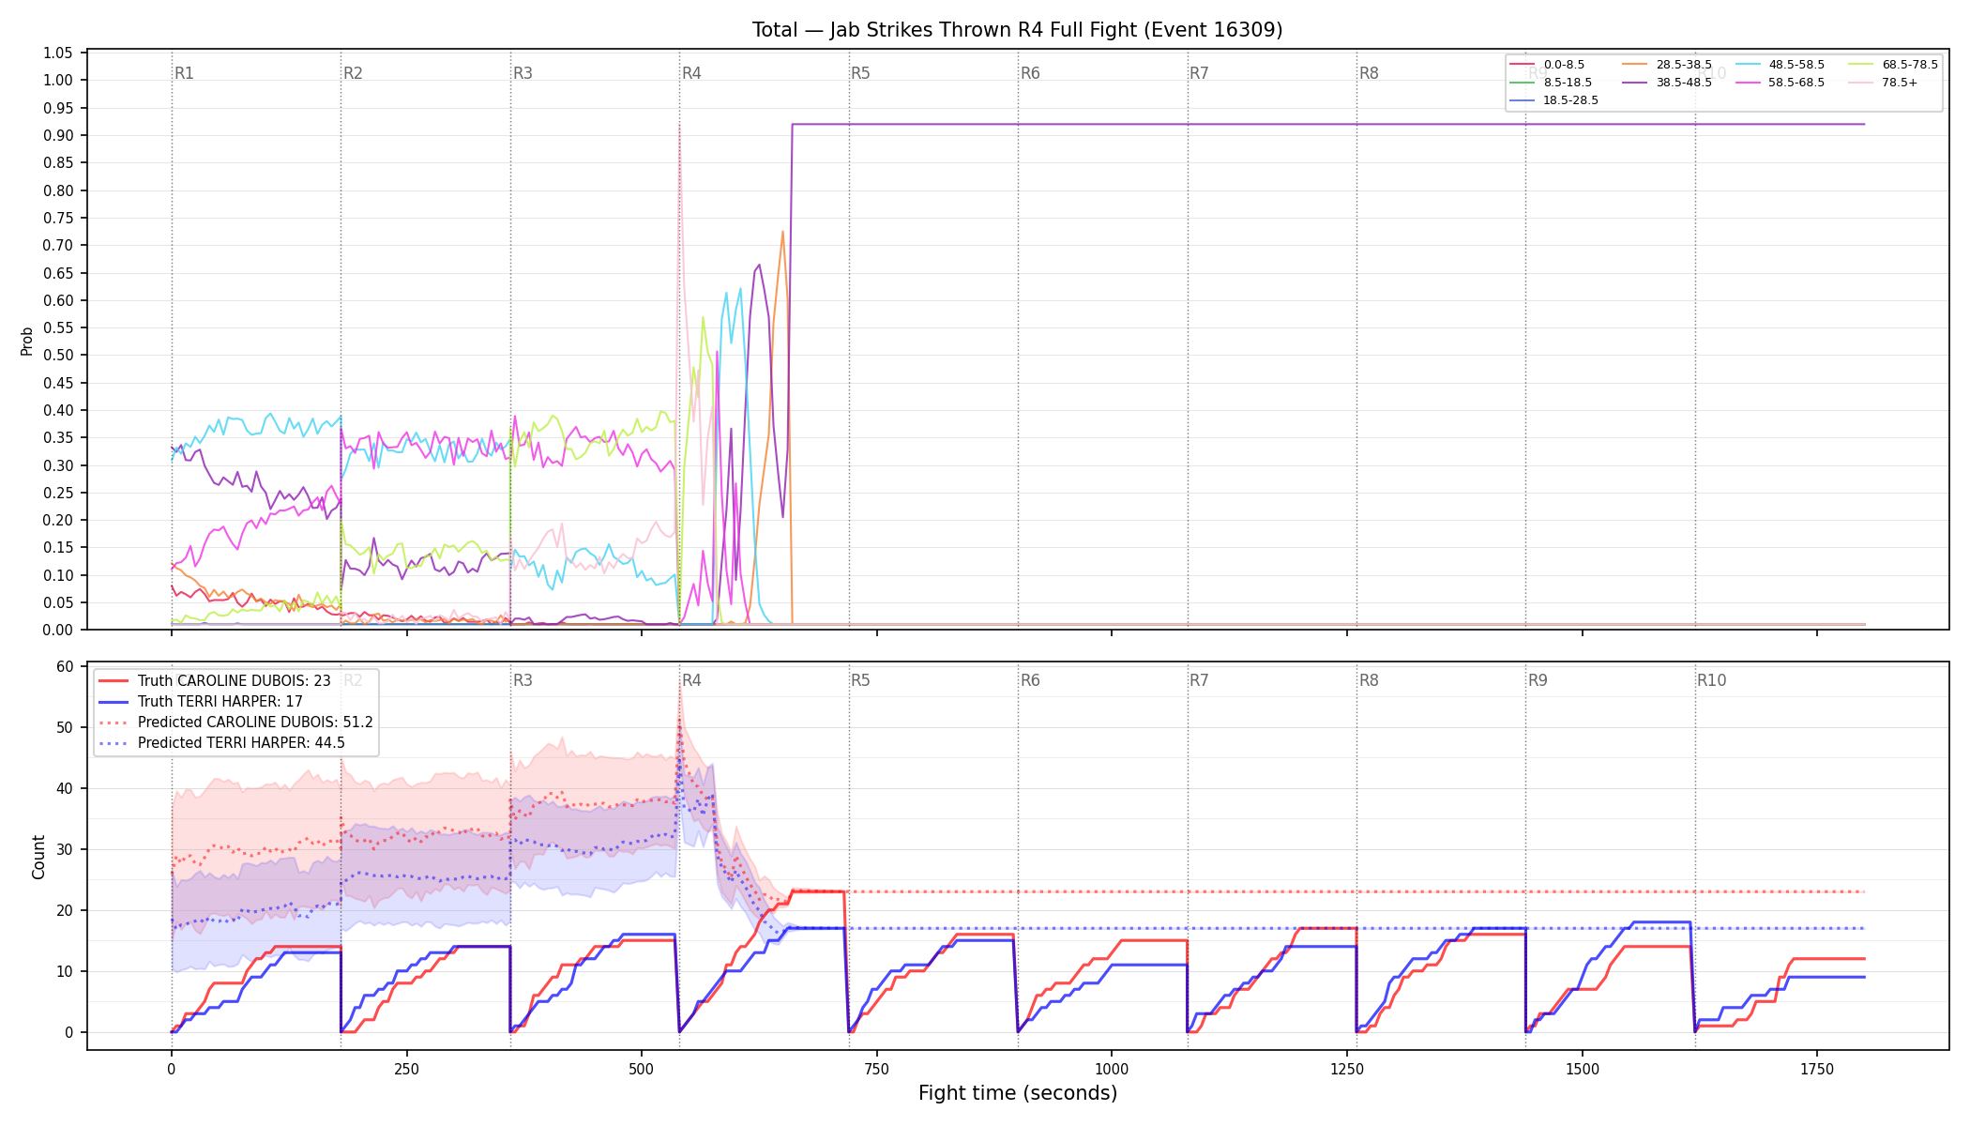The height and width of the screenshot is (1126, 1970).
Task: Click the 10 tick on the Count axis
Action: pyautogui.click(x=65, y=972)
